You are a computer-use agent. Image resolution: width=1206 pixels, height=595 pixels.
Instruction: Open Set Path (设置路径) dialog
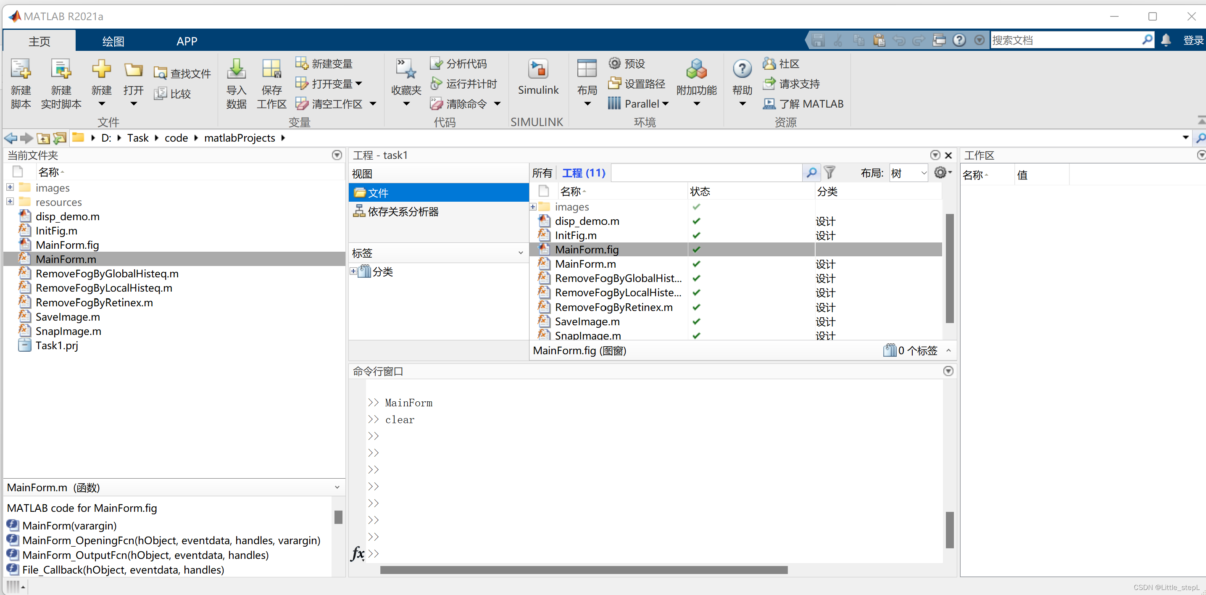637,84
